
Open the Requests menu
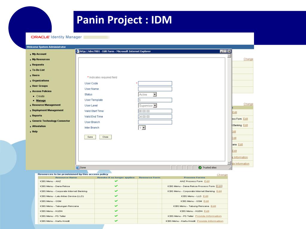(x=38, y=65)
